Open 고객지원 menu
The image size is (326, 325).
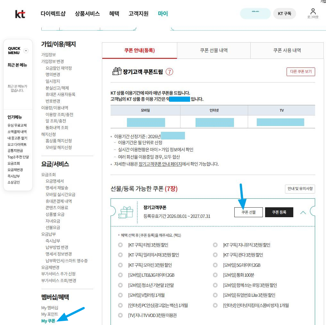tap(138, 14)
